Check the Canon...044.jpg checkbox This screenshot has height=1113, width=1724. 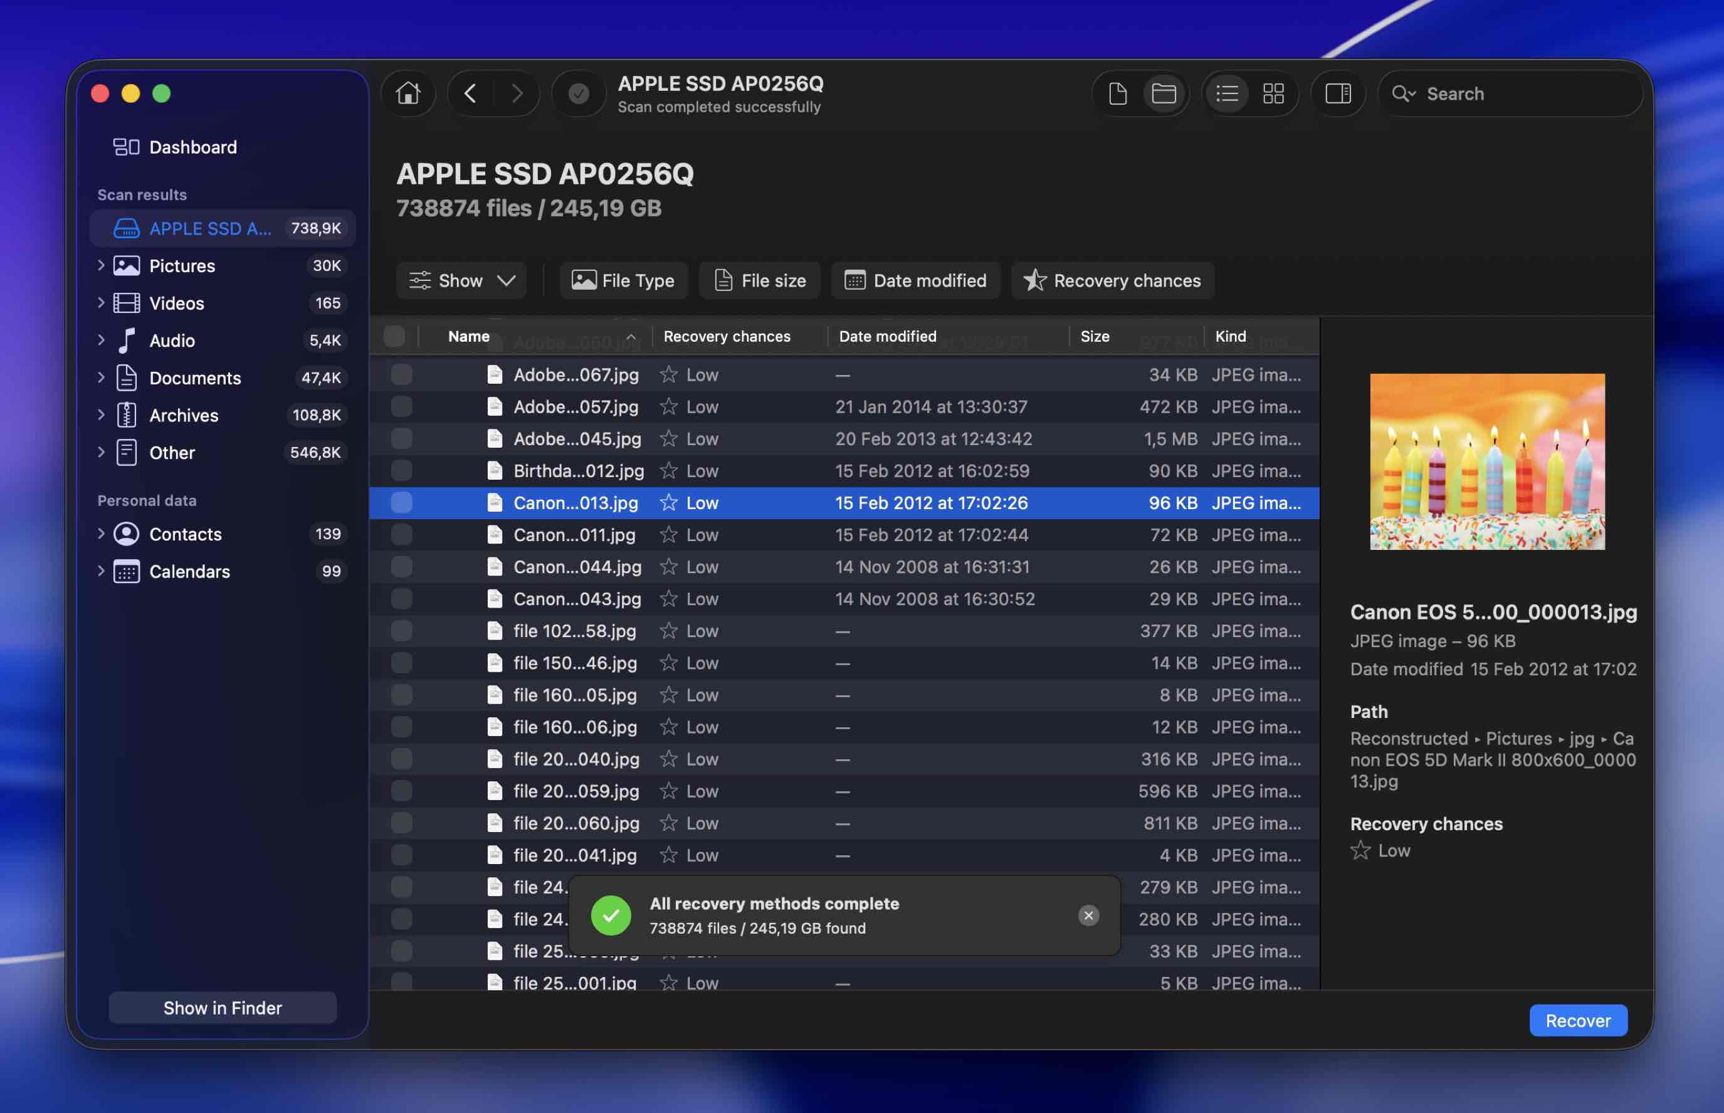402,567
